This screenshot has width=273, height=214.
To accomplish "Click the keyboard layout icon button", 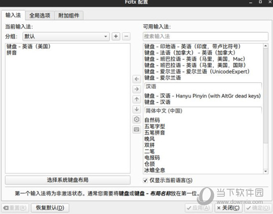I will 136,129.
